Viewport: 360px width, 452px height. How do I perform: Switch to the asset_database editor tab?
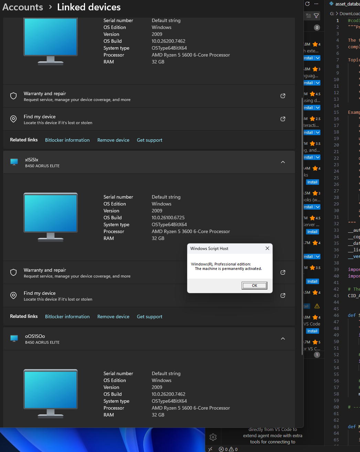[345, 4]
